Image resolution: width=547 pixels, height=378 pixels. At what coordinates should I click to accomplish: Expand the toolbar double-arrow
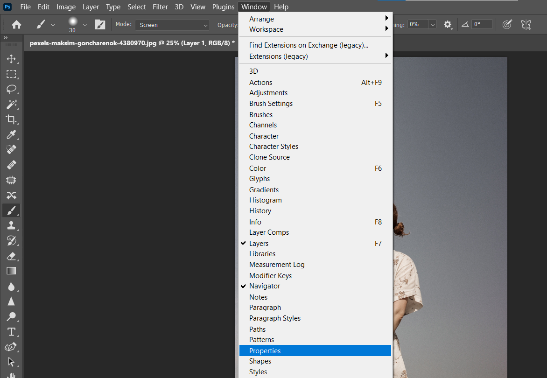(x=6, y=37)
